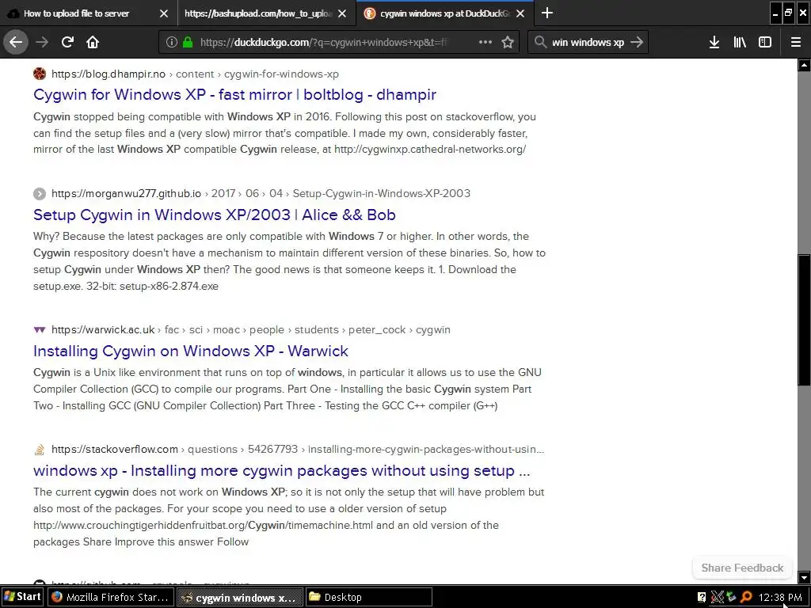
Task: Show site information icon in address bar
Action: 172,43
